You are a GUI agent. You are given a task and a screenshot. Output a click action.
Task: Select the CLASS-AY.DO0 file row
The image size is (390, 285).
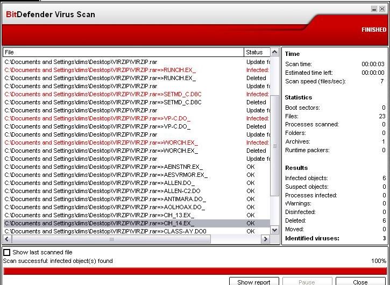137,231
